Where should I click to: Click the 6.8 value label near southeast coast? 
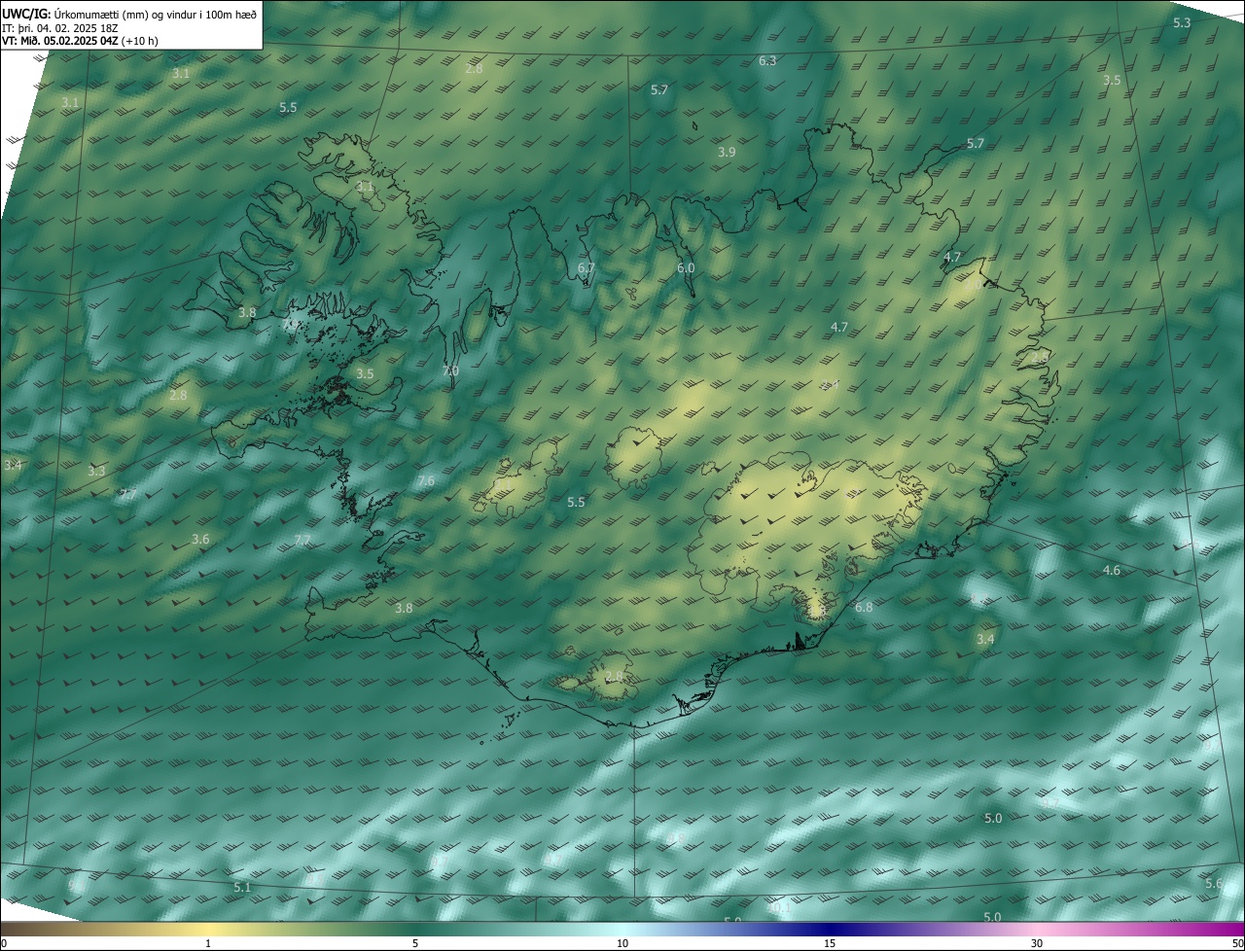pos(864,607)
